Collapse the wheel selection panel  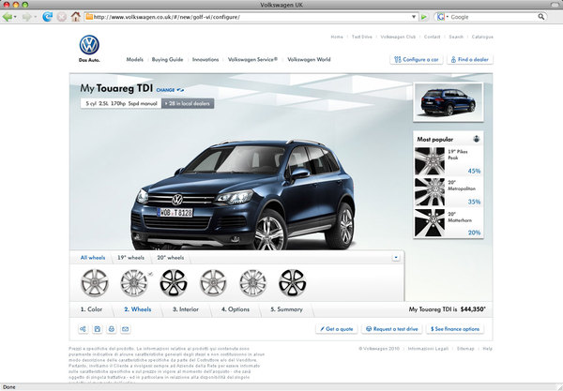(x=396, y=256)
